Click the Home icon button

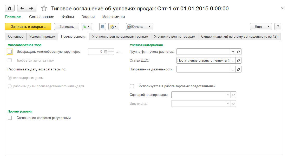point(10,8)
